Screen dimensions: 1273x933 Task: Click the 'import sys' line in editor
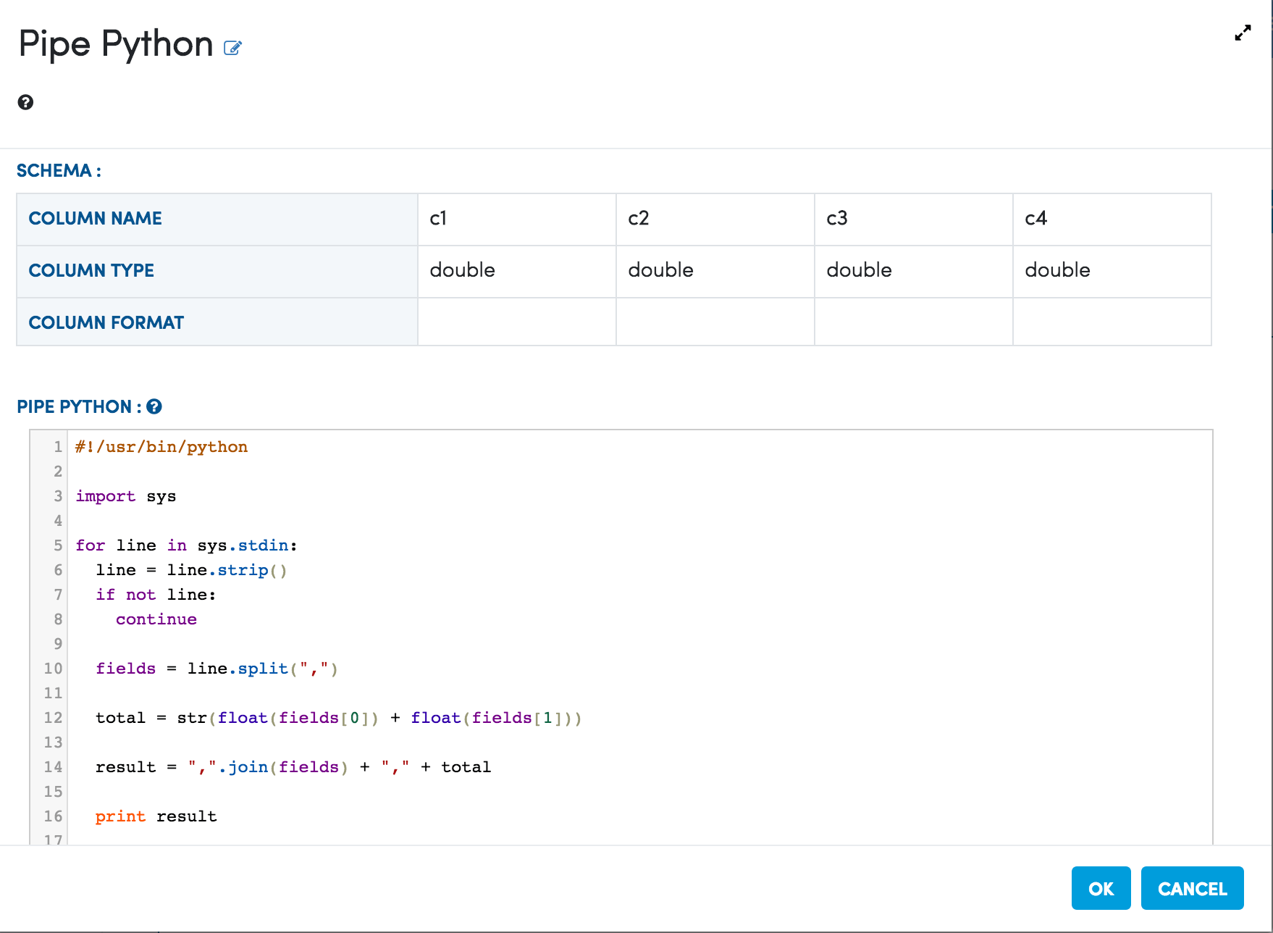tap(126, 496)
